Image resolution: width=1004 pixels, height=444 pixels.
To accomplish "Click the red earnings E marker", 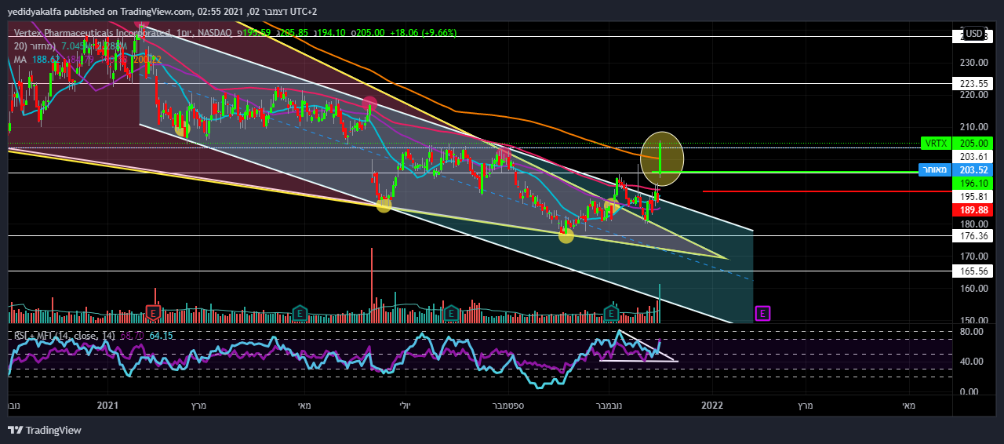I will 155,313.
